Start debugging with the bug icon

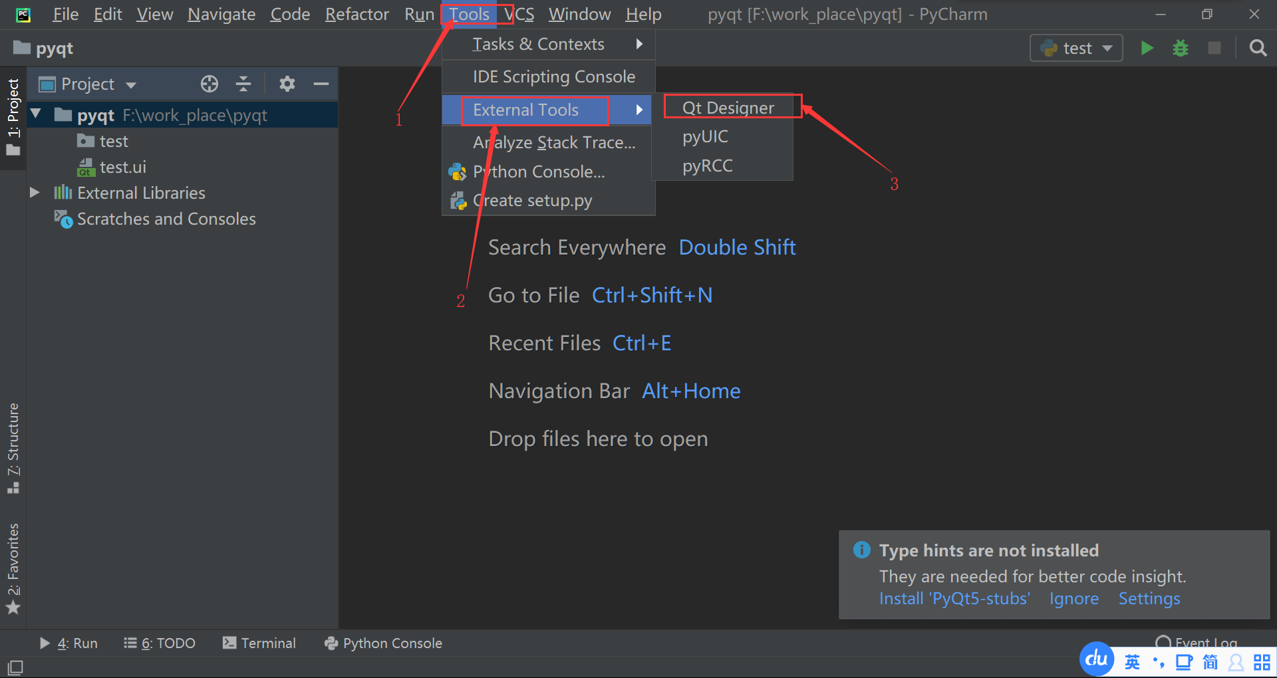1180,47
